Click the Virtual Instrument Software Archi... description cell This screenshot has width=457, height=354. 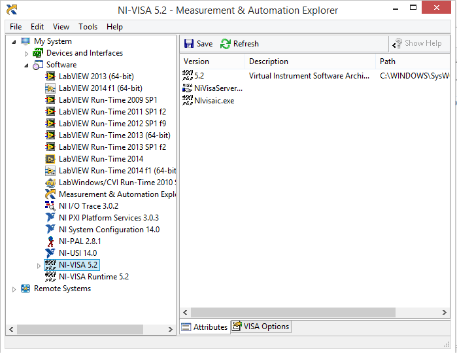click(x=309, y=76)
